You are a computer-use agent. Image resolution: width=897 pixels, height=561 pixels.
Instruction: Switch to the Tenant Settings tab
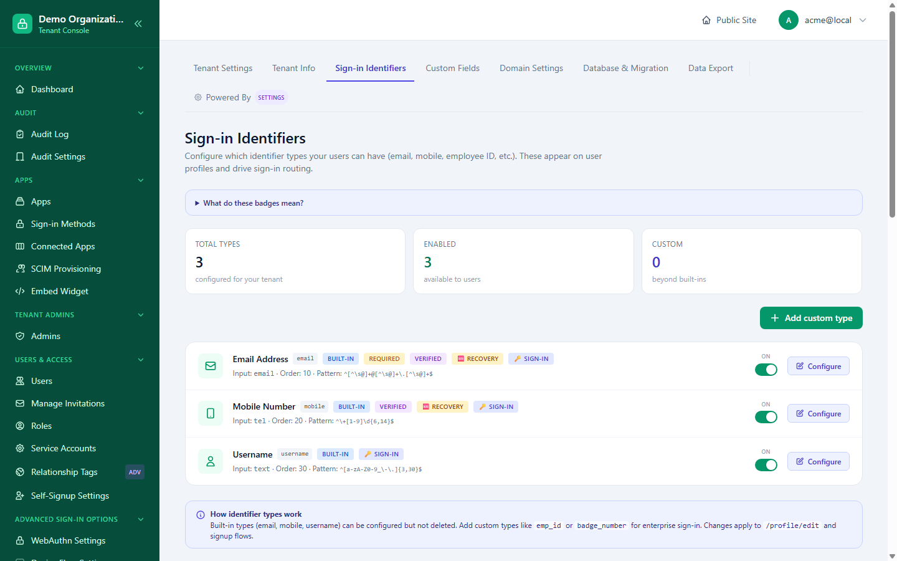coord(223,68)
